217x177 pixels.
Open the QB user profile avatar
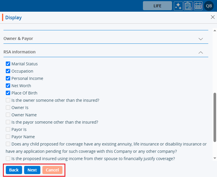pyautogui.click(x=209, y=6)
